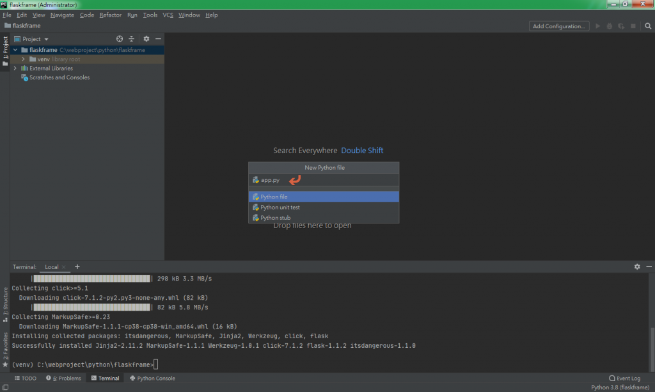Open Search Everywhere magnifier icon
The width and height of the screenshot is (655, 392).
pyautogui.click(x=648, y=26)
